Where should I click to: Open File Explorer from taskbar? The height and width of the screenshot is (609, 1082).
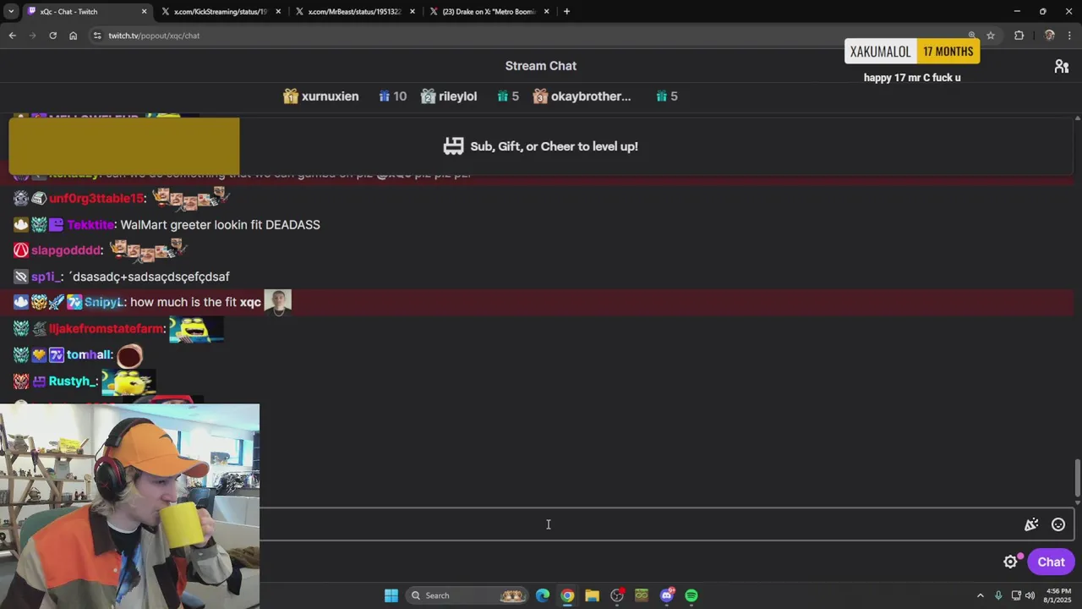coord(592,595)
